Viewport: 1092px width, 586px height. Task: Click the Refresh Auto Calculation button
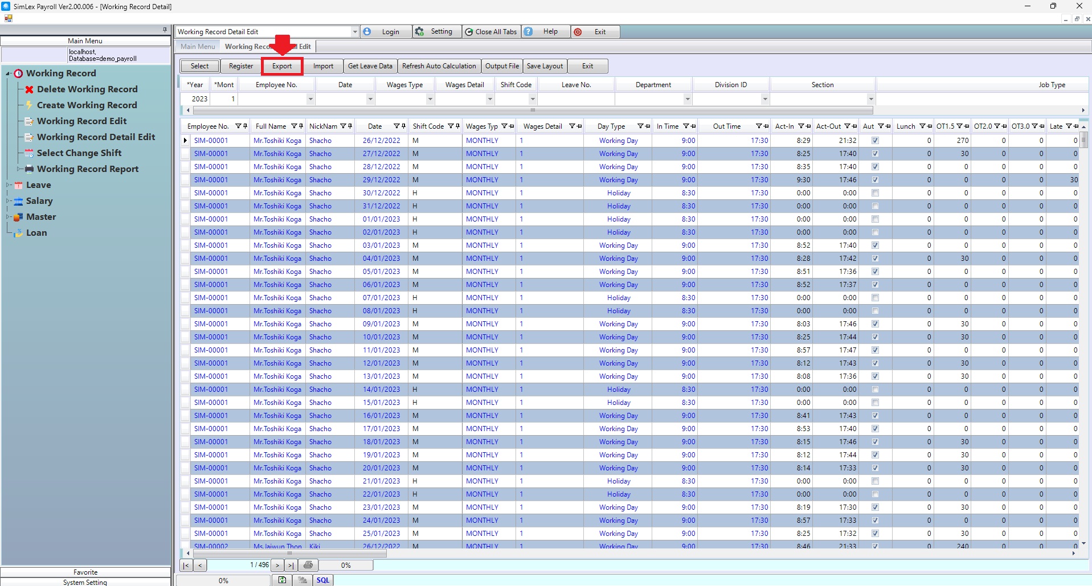point(439,66)
